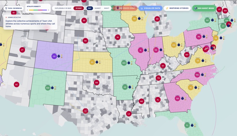The image size is (237, 136).
Task: Choose Day lighting mode
Action: point(90,8)
